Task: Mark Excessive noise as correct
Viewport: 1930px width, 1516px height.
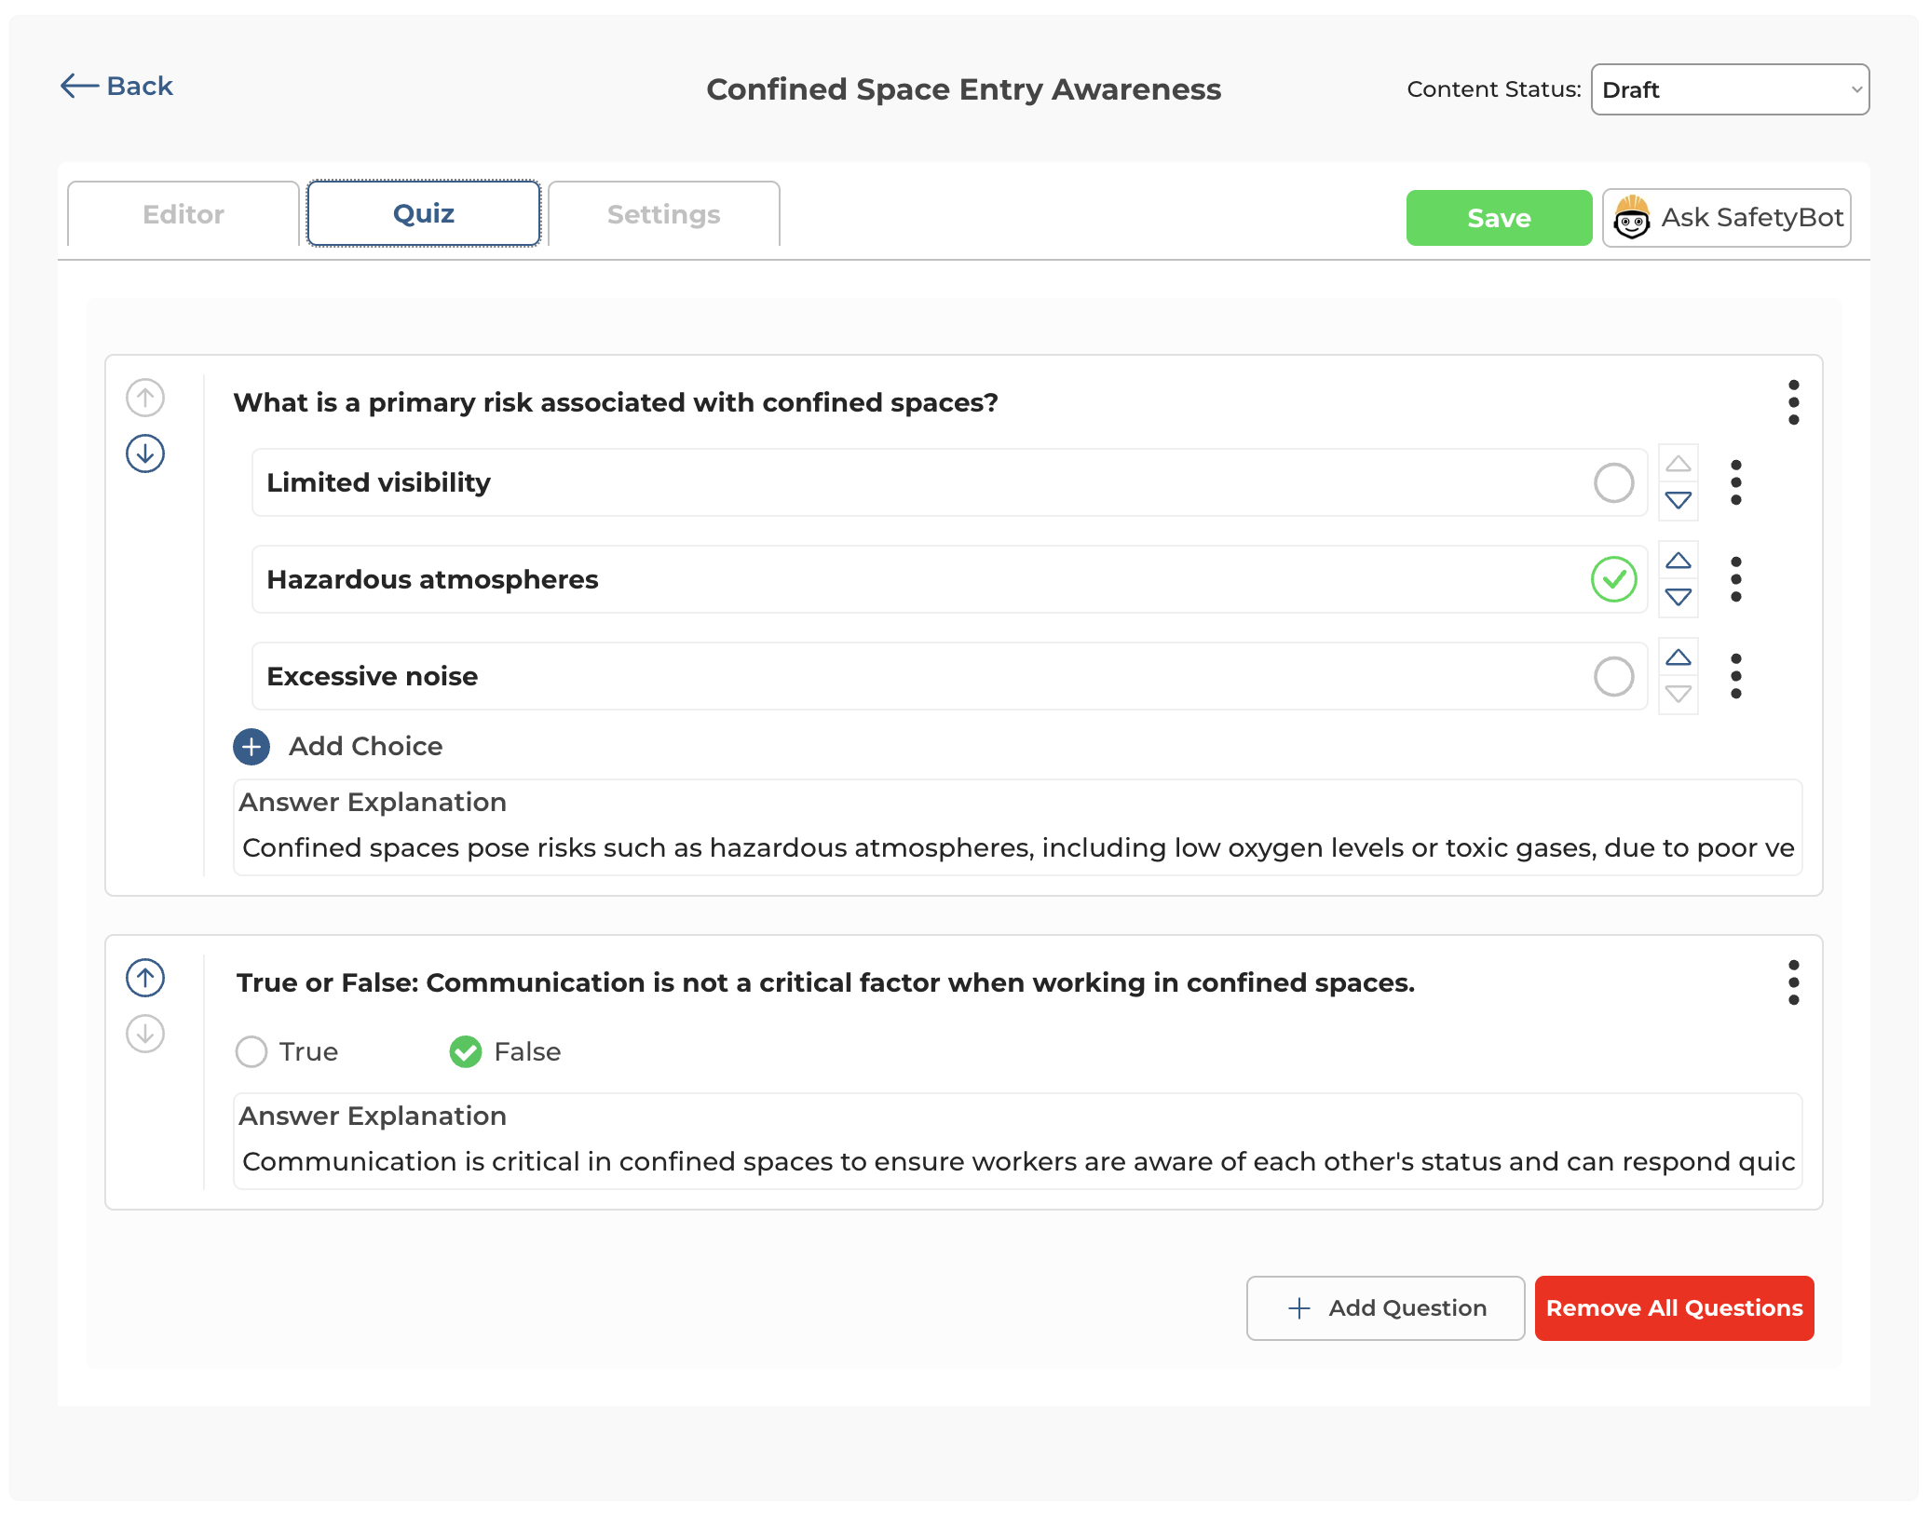Action: 1614,676
